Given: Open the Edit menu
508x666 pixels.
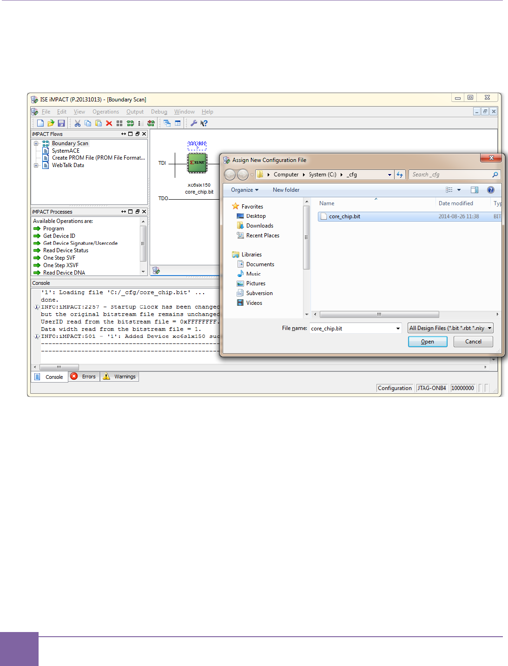Looking at the screenshot, I should click(x=62, y=112).
